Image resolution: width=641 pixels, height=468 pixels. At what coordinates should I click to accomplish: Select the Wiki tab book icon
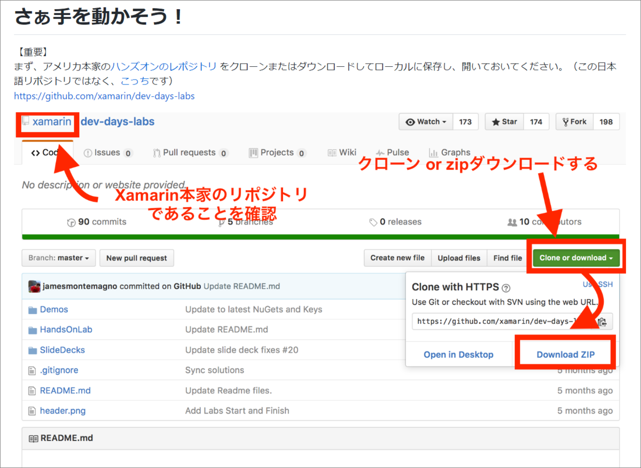coord(332,153)
